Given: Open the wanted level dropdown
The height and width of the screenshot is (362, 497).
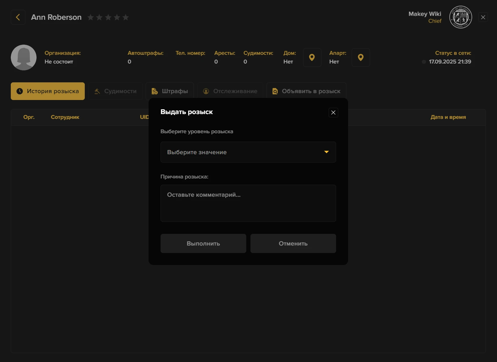Looking at the screenshot, I should 248,152.
